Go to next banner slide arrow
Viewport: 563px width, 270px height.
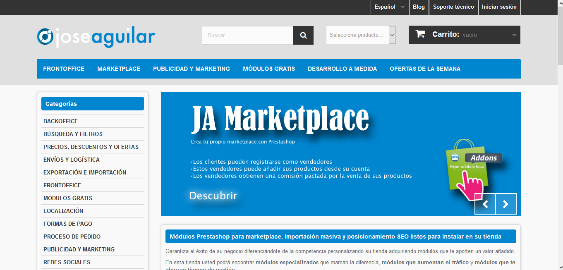point(506,204)
